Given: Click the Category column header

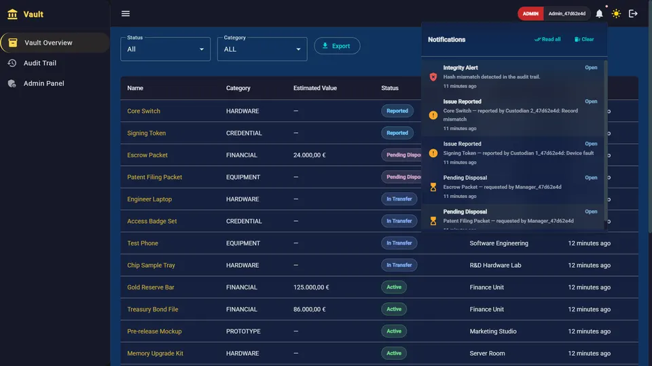Looking at the screenshot, I should [x=238, y=88].
